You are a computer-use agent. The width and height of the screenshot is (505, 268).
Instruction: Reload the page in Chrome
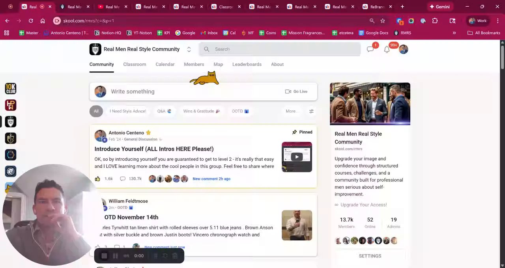point(31,21)
